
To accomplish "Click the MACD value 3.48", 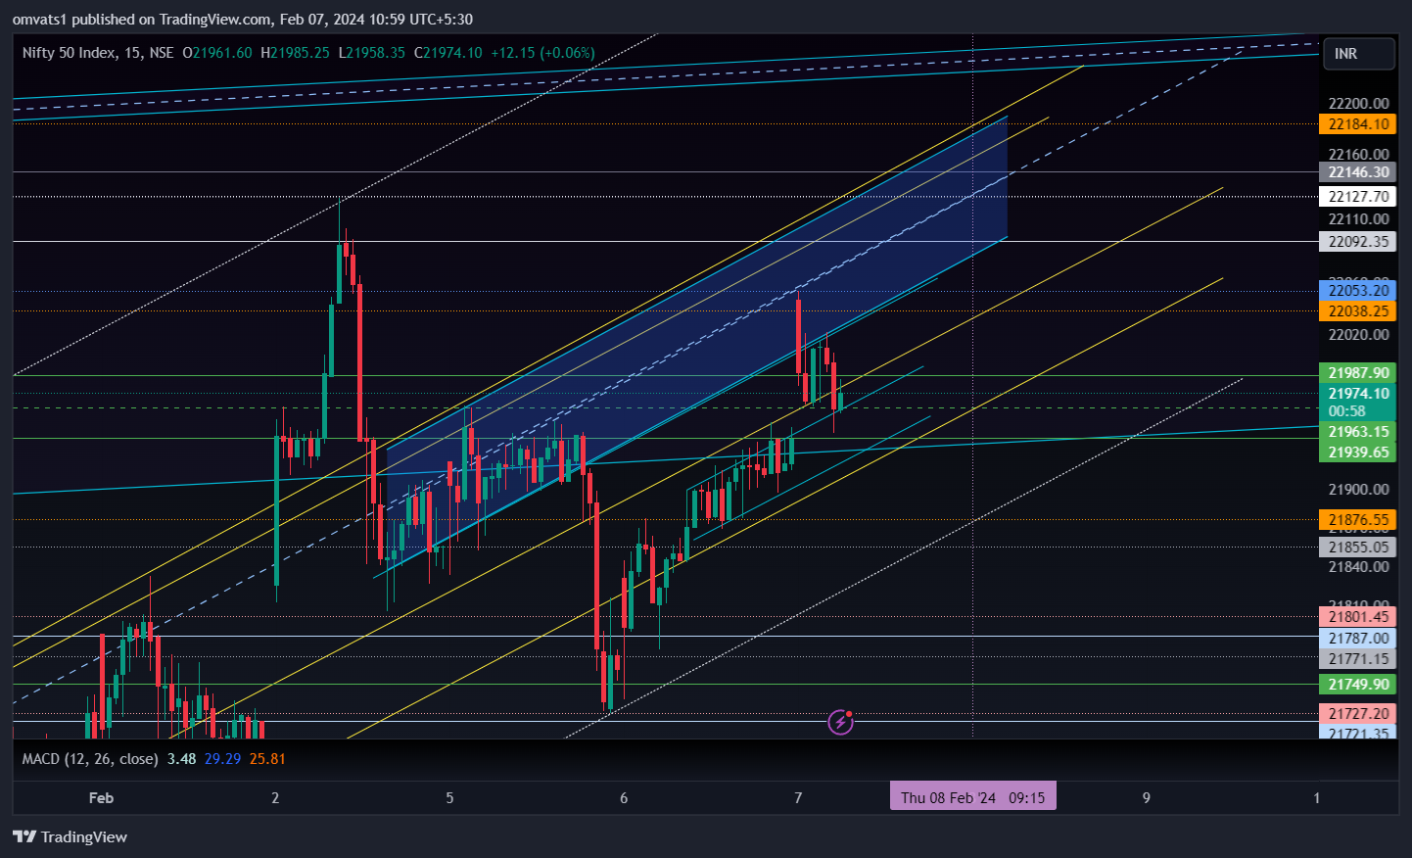I will coord(181,759).
